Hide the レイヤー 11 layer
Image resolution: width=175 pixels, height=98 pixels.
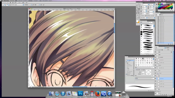tap(155, 63)
